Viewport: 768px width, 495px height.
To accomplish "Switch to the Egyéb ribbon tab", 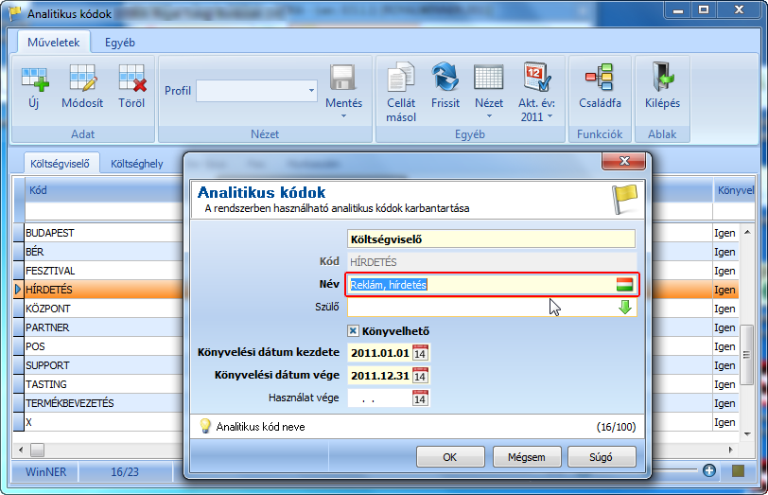I will point(120,43).
